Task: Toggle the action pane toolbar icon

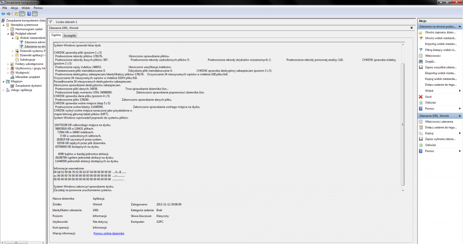Action: tap(35, 14)
